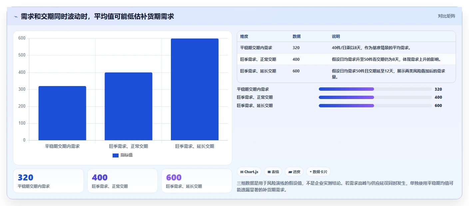The image size is (469, 206).
Task: Click the blue 指标值 legend color box
Action: (116, 155)
